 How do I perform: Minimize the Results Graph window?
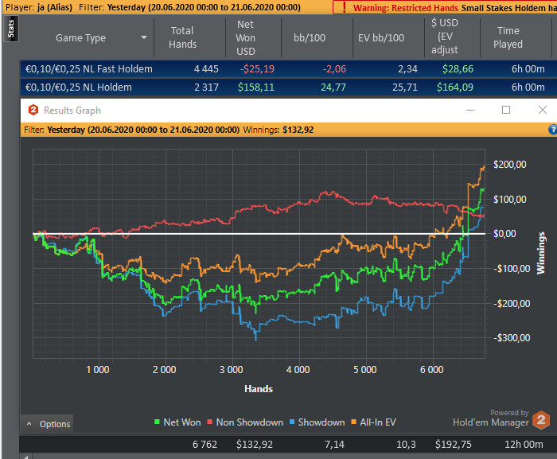tap(470, 110)
